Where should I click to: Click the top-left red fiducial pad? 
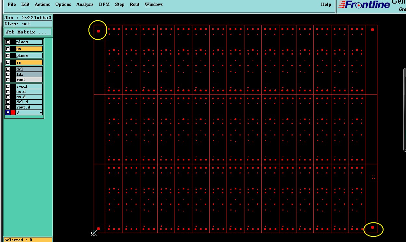(98, 31)
